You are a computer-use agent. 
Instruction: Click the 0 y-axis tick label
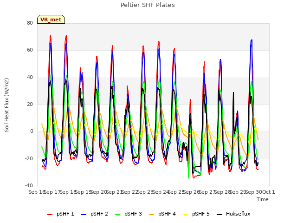32,131
